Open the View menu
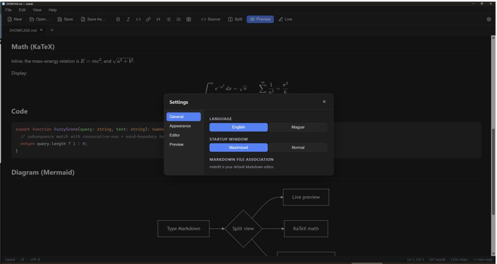The image size is (497, 264). pos(37,10)
